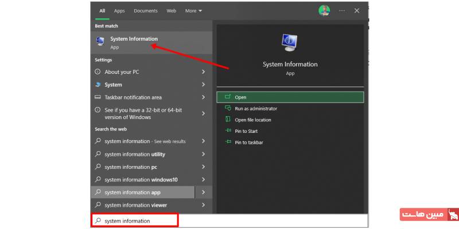Screen dimensions: 459x229
Task: Open the three-dot more options menu
Action: (342, 10)
